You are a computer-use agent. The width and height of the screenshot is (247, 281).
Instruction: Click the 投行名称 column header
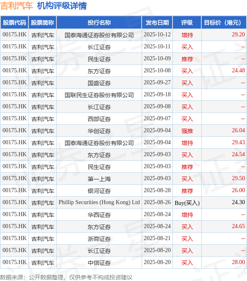point(99,23)
